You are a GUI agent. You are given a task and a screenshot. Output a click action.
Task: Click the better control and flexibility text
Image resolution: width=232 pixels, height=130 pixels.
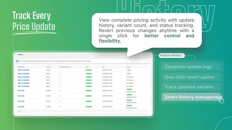click(146, 38)
